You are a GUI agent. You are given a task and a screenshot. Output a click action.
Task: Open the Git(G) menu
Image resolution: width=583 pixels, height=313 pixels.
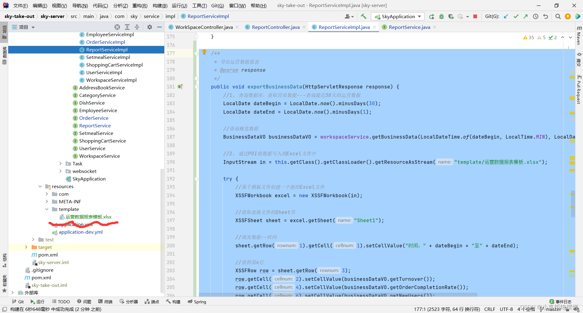point(217,5)
